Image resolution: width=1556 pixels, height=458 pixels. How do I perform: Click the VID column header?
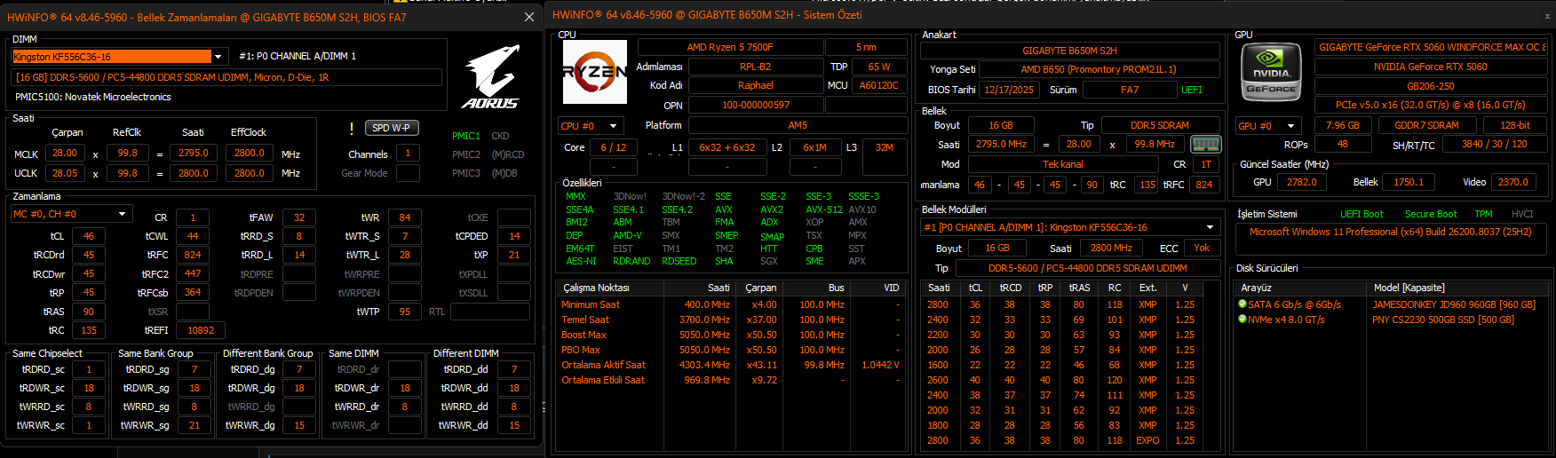877,288
